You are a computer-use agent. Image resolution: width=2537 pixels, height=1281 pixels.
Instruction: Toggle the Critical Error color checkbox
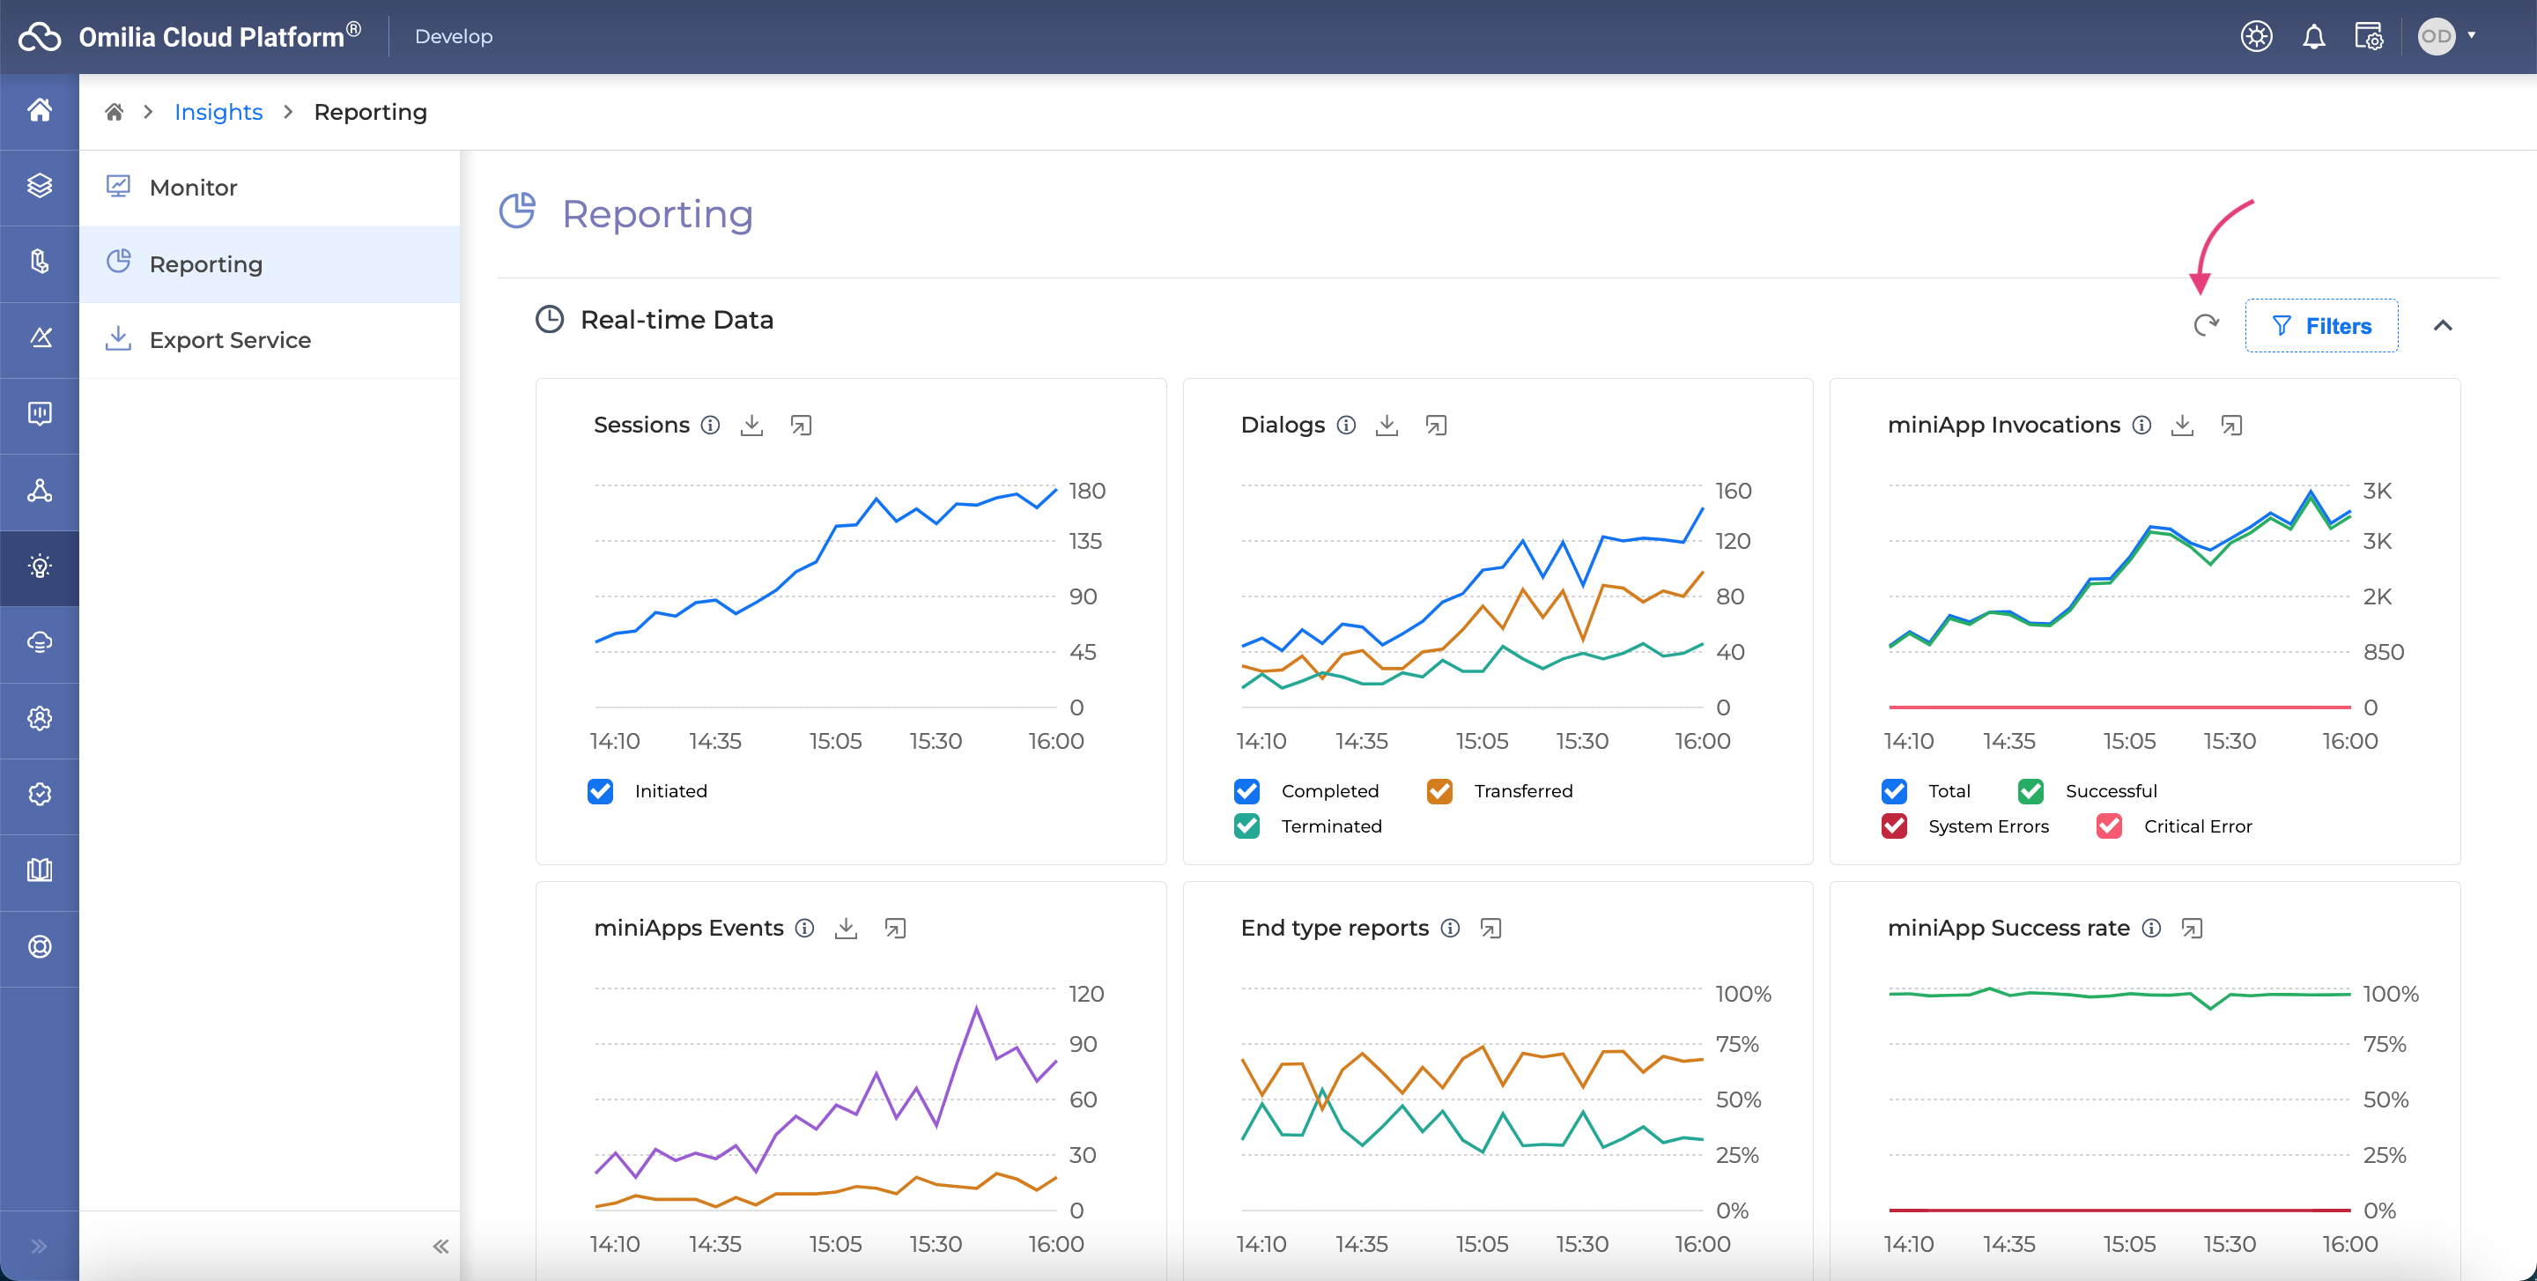click(x=2110, y=827)
